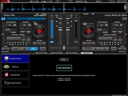The width and height of the screenshot is (128, 96).
Task: Click the Master volume slider
Action: 84,1
